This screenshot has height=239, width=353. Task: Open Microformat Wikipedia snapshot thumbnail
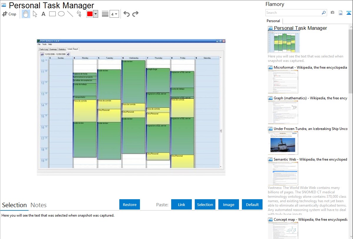pos(283,82)
